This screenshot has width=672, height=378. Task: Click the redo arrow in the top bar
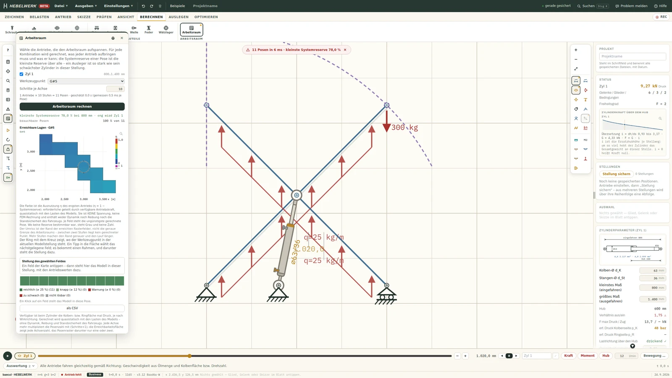pyautogui.click(x=152, y=6)
